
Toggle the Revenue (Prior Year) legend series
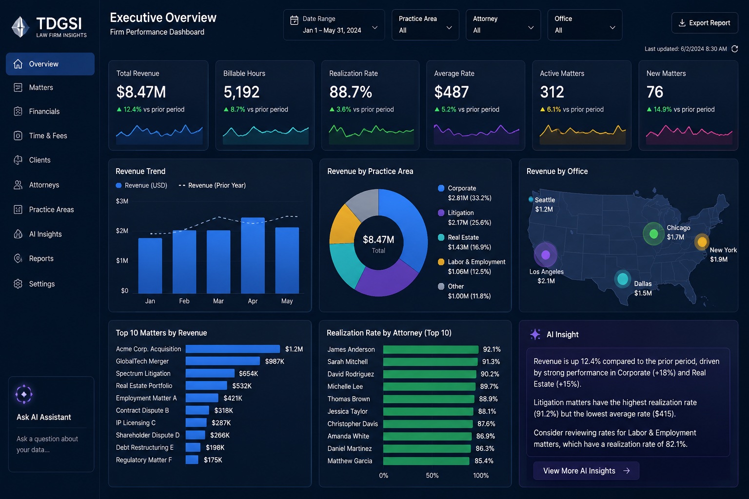point(212,185)
